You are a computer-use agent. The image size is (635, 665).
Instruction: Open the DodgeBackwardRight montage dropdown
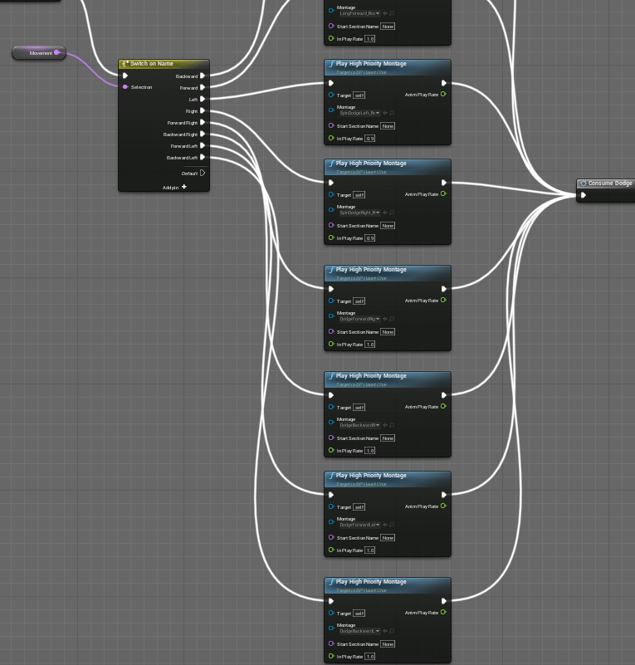pos(359,425)
